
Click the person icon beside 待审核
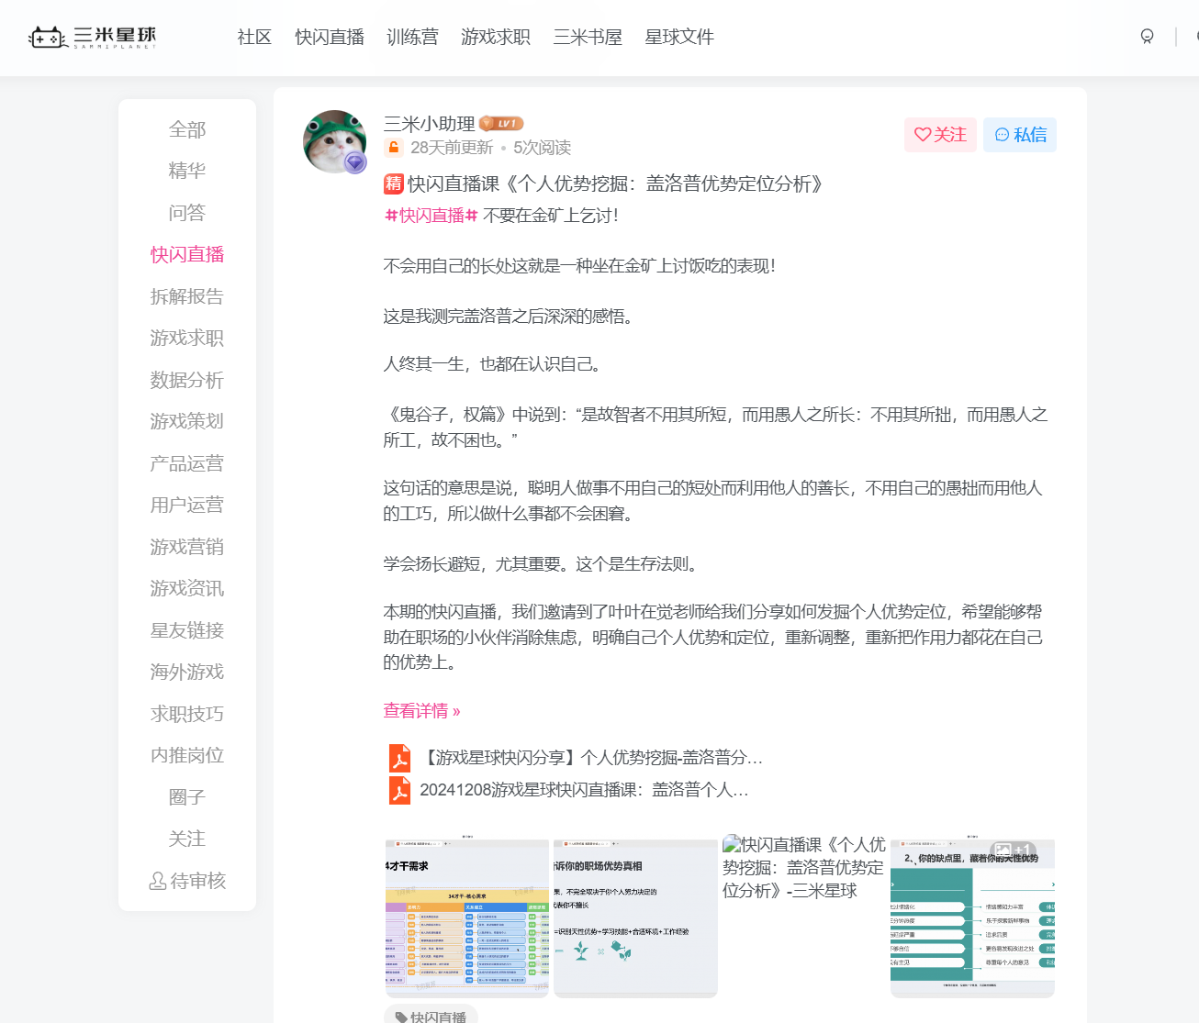click(x=157, y=881)
